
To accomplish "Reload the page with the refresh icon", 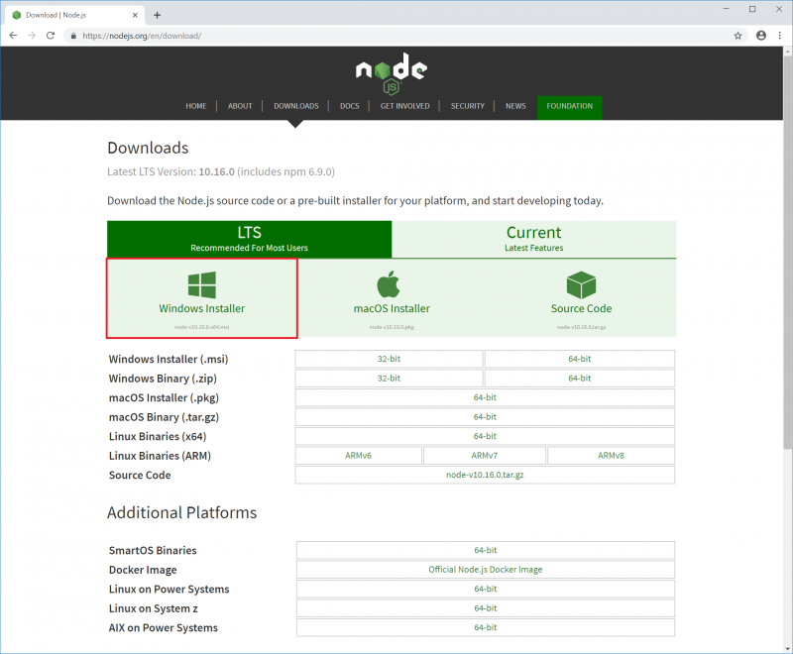I will click(51, 36).
